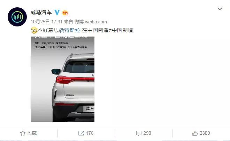Click the repost share icon
The image size is (230, 141).
[81, 133]
